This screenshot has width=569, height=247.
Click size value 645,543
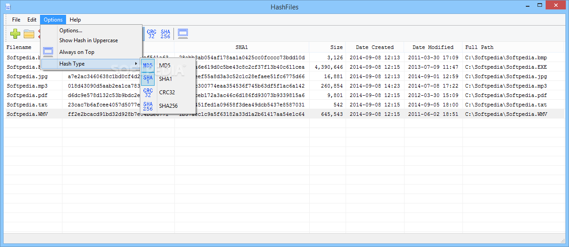click(x=332, y=114)
